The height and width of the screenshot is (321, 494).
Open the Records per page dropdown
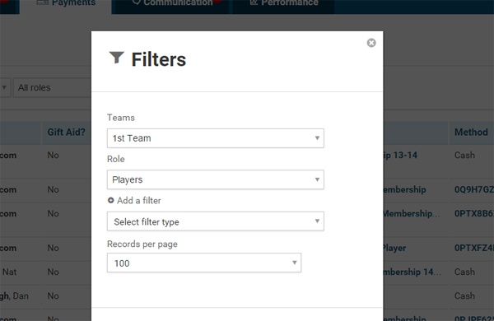click(x=204, y=263)
